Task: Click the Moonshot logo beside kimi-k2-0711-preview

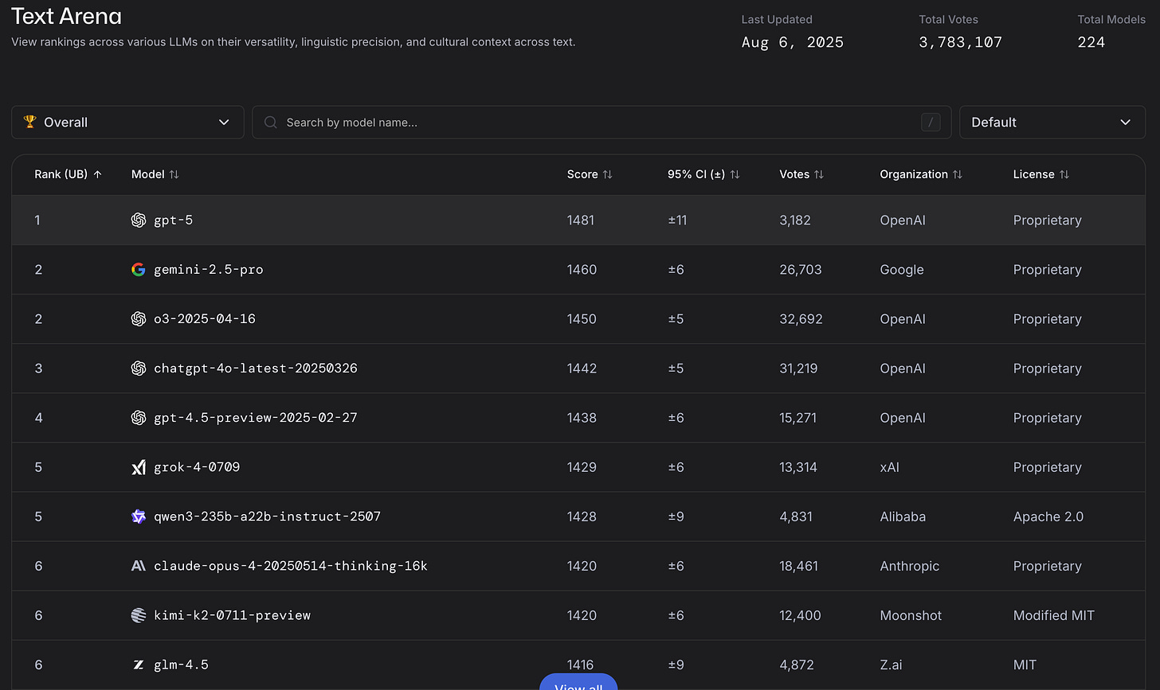Action: tap(139, 615)
